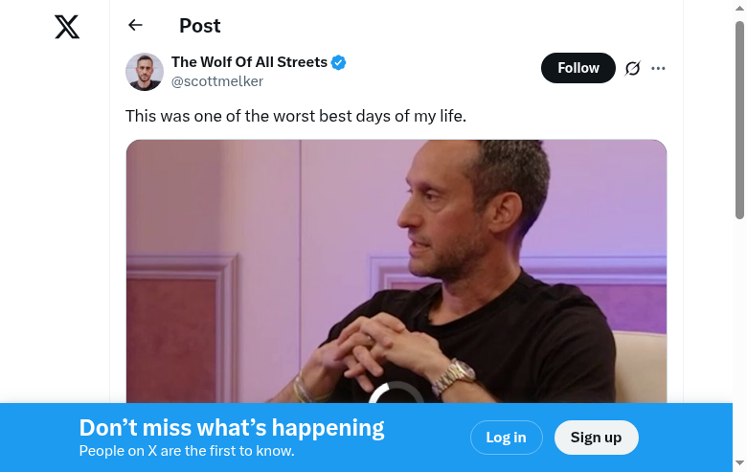Click the Post heading title
This screenshot has height=472, width=747.
point(199,26)
